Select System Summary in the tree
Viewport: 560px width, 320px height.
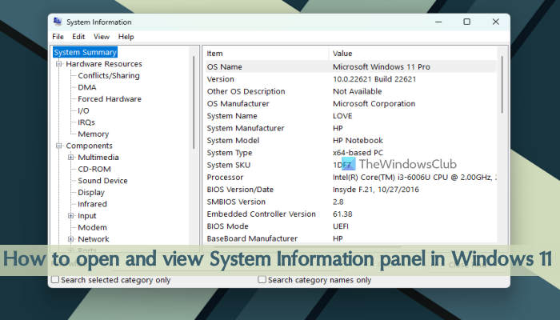pyautogui.click(x=85, y=52)
